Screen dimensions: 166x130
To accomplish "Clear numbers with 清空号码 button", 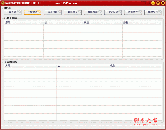I will [113, 12].
